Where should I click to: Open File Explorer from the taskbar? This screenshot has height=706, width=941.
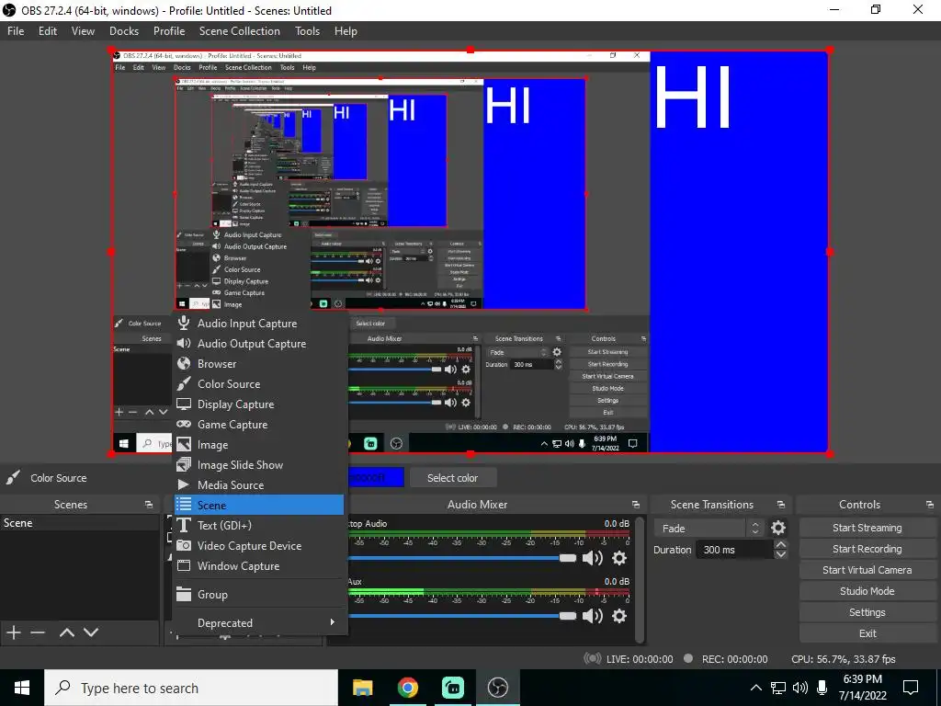(362, 688)
